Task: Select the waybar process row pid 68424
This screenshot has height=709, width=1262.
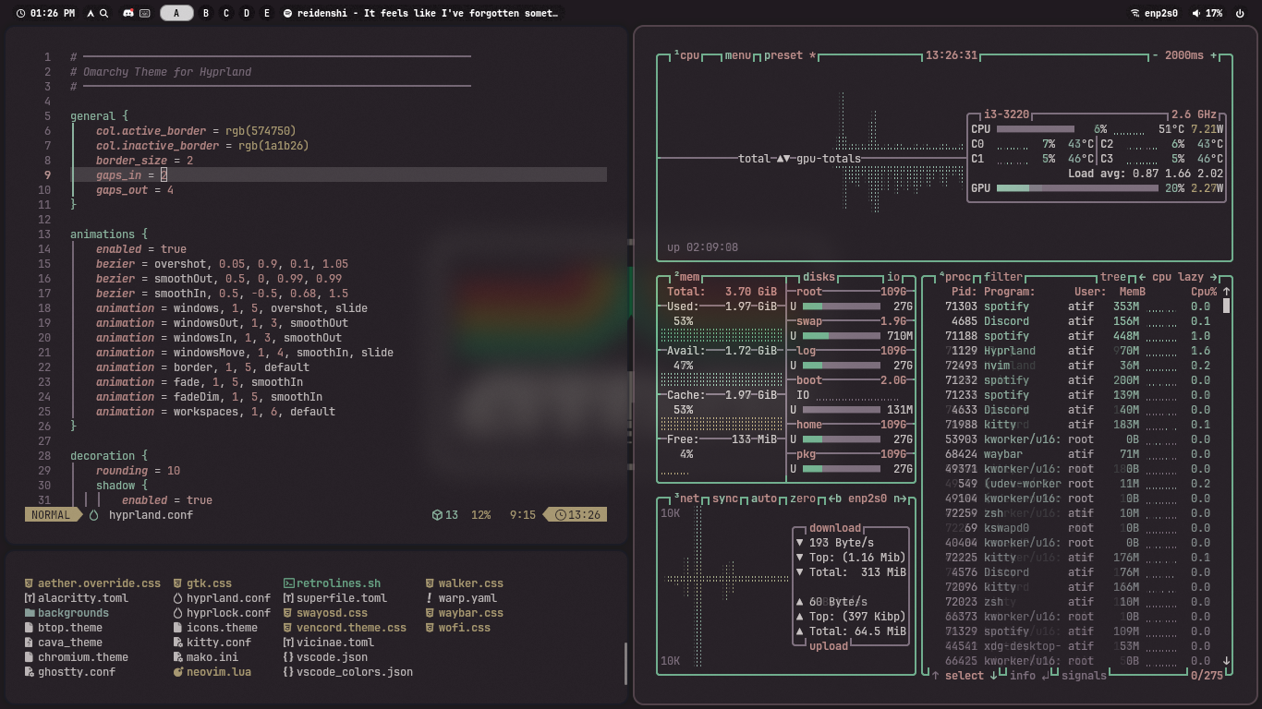Action: [x=1077, y=454]
